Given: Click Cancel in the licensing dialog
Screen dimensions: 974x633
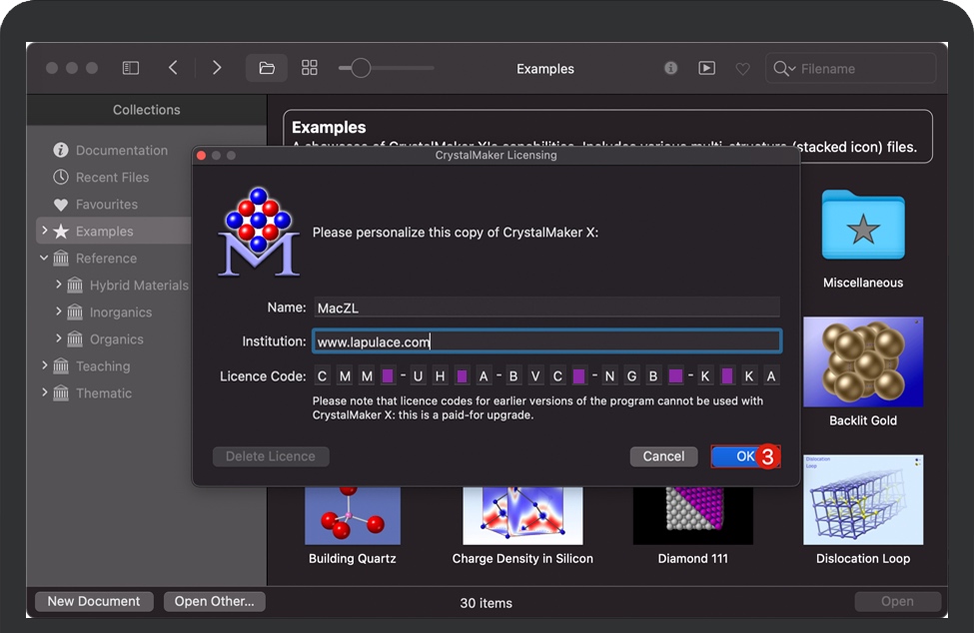Looking at the screenshot, I should click(663, 456).
